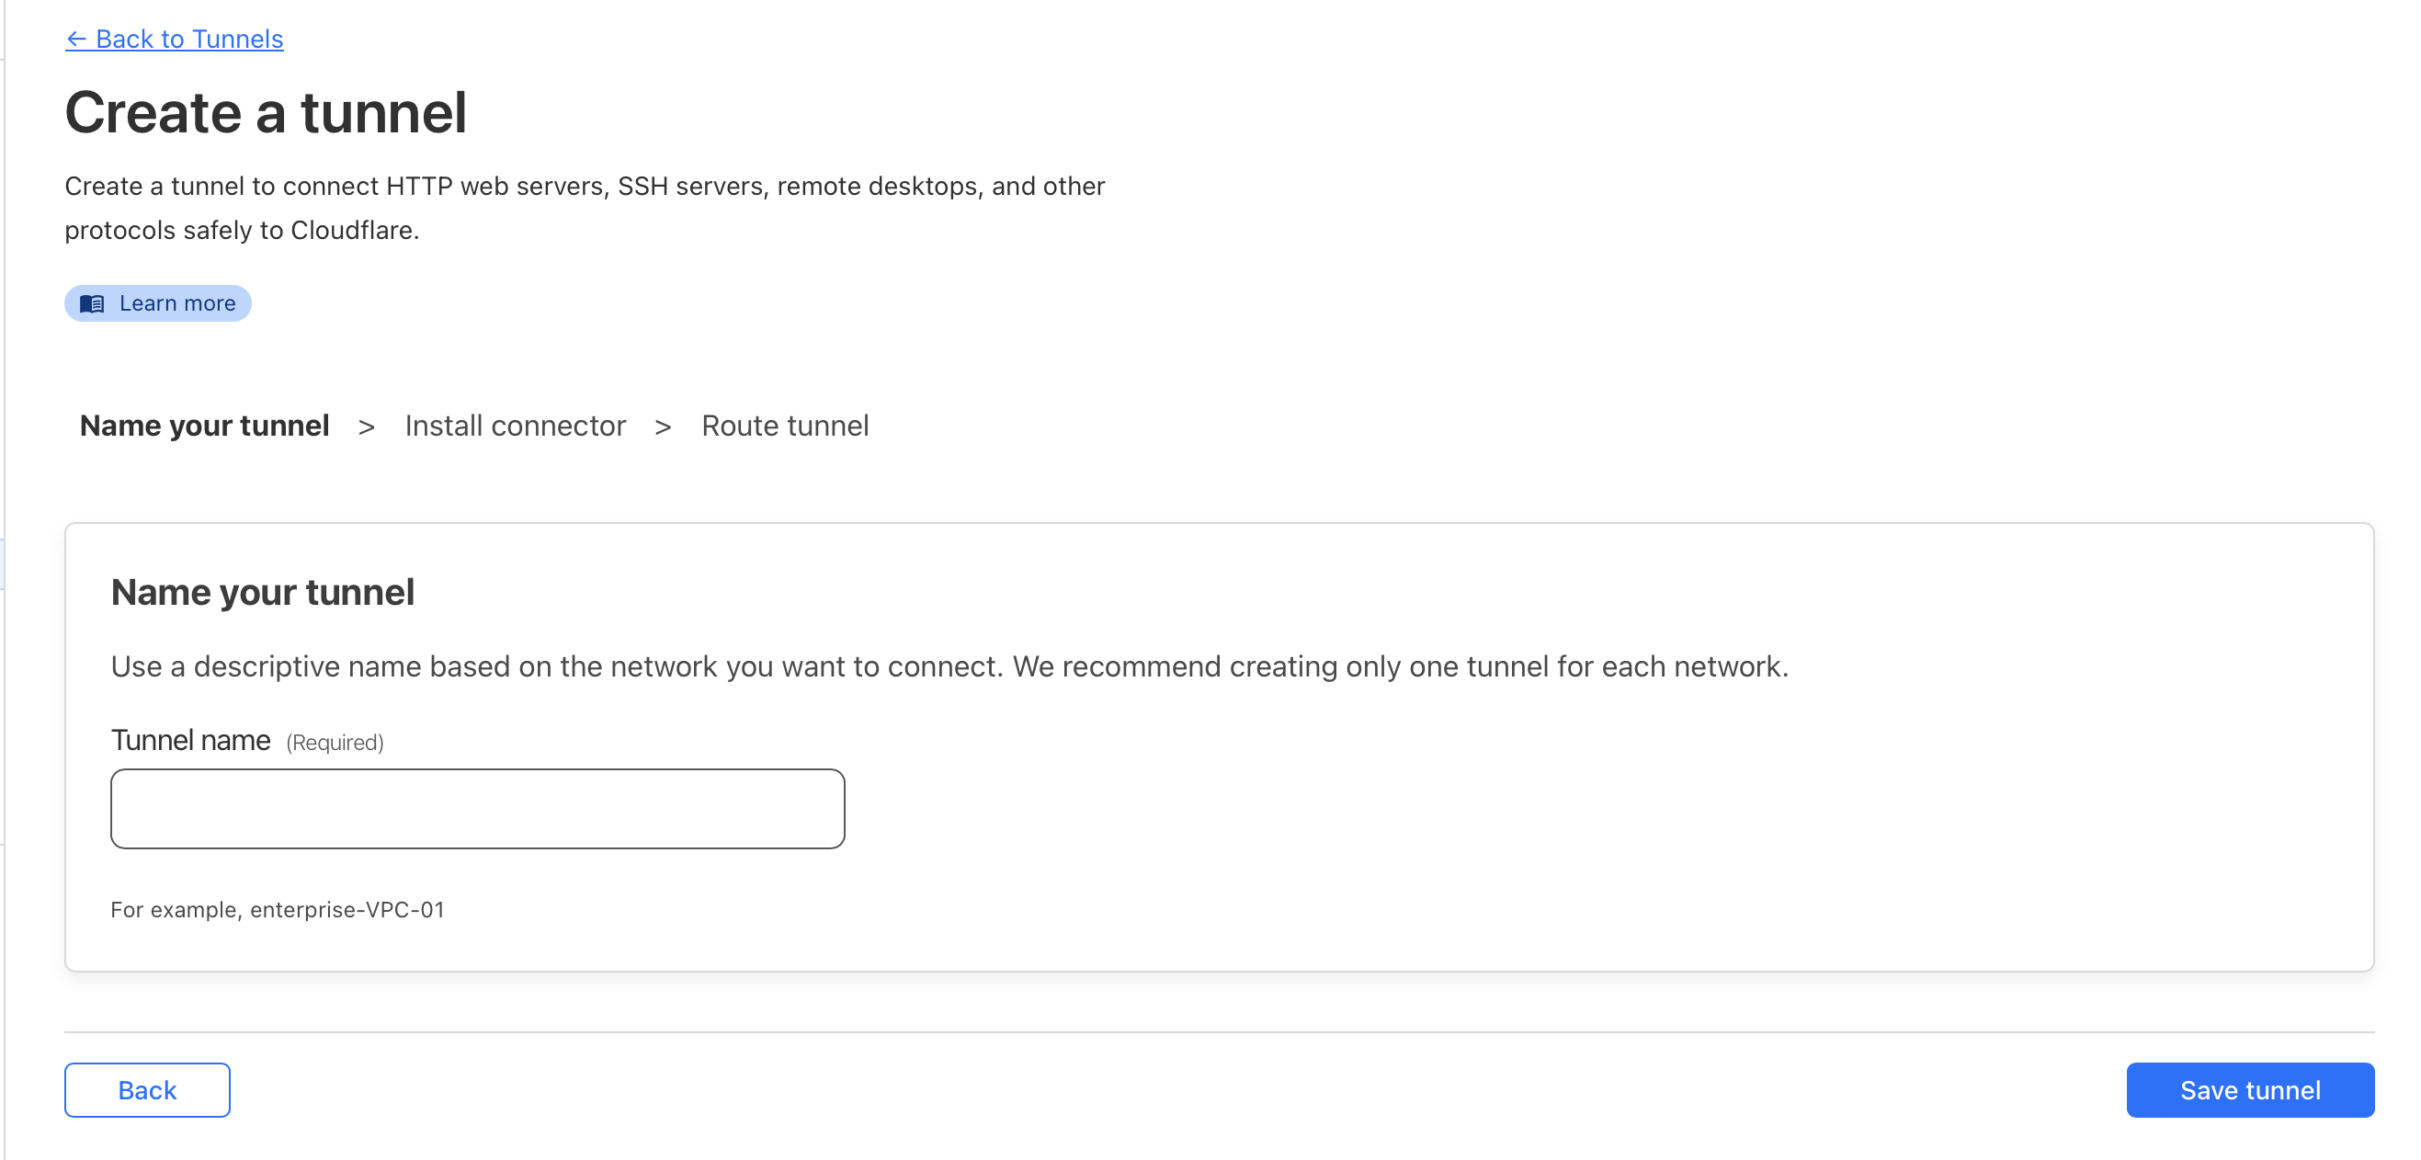The image size is (2421, 1160).
Task: Click the Create a tunnel page heading
Action: 266,113
